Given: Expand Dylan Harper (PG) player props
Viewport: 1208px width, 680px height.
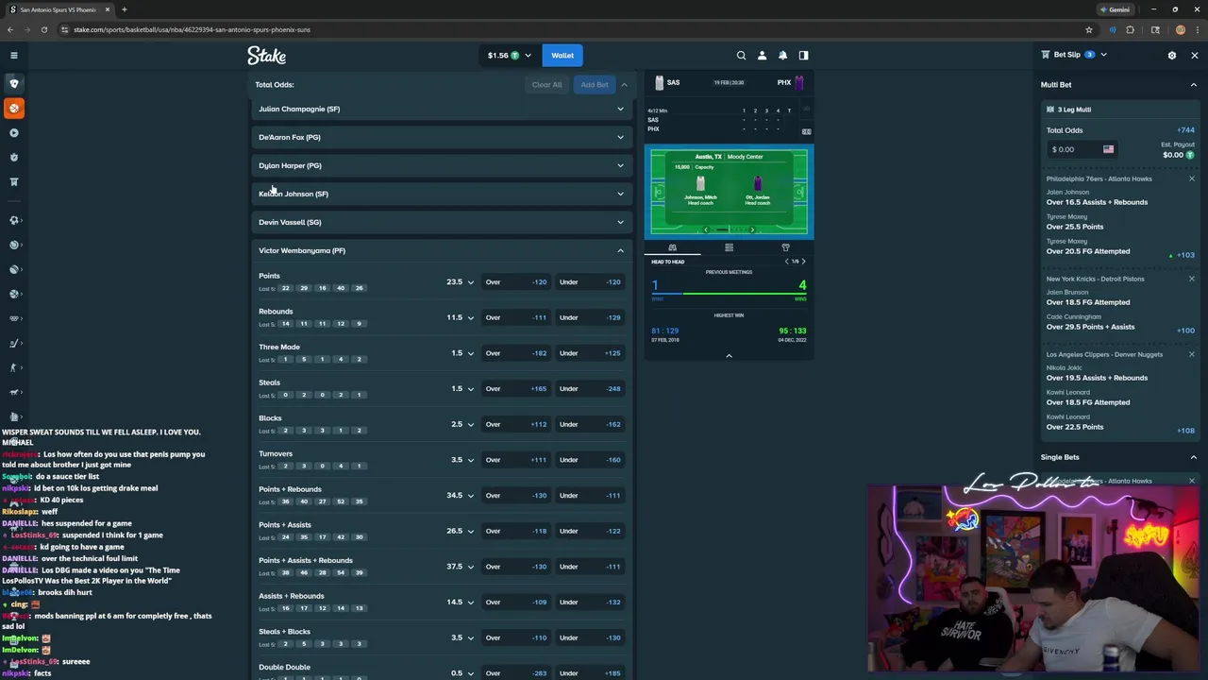Looking at the screenshot, I should point(442,165).
